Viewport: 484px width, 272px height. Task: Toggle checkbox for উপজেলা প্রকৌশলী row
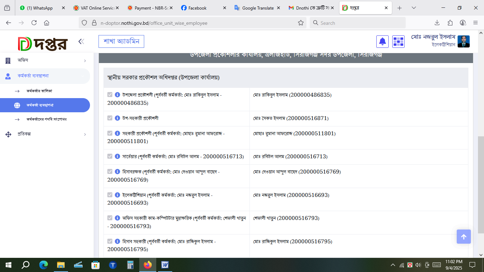[x=110, y=95]
